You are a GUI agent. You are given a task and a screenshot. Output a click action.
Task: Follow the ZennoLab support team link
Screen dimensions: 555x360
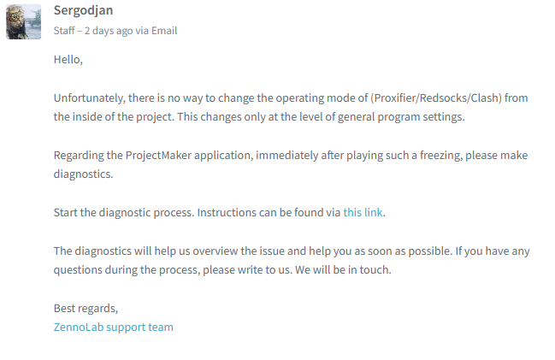pyautogui.click(x=113, y=327)
